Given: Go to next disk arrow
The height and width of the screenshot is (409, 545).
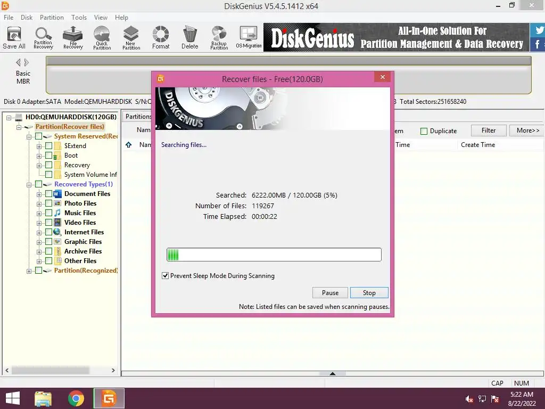Looking at the screenshot, I should point(27,63).
